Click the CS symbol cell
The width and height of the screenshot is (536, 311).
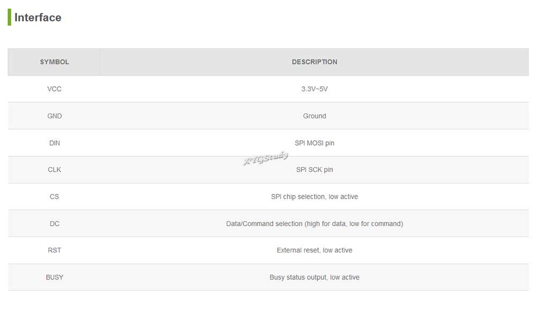[x=54, y=196]
